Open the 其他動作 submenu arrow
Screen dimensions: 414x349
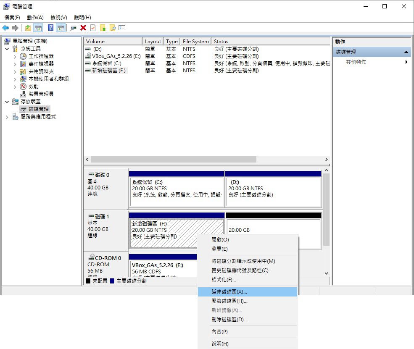point(406,62)
